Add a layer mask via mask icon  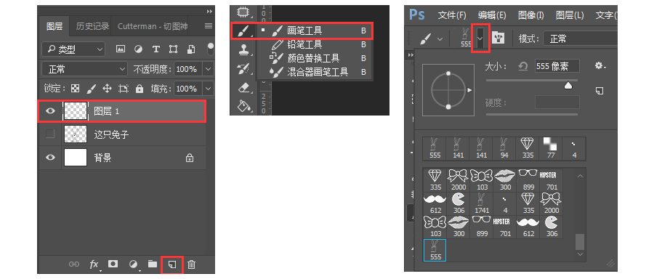(113, 264)
